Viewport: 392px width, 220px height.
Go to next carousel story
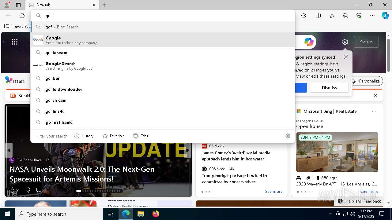click(187, 150)
